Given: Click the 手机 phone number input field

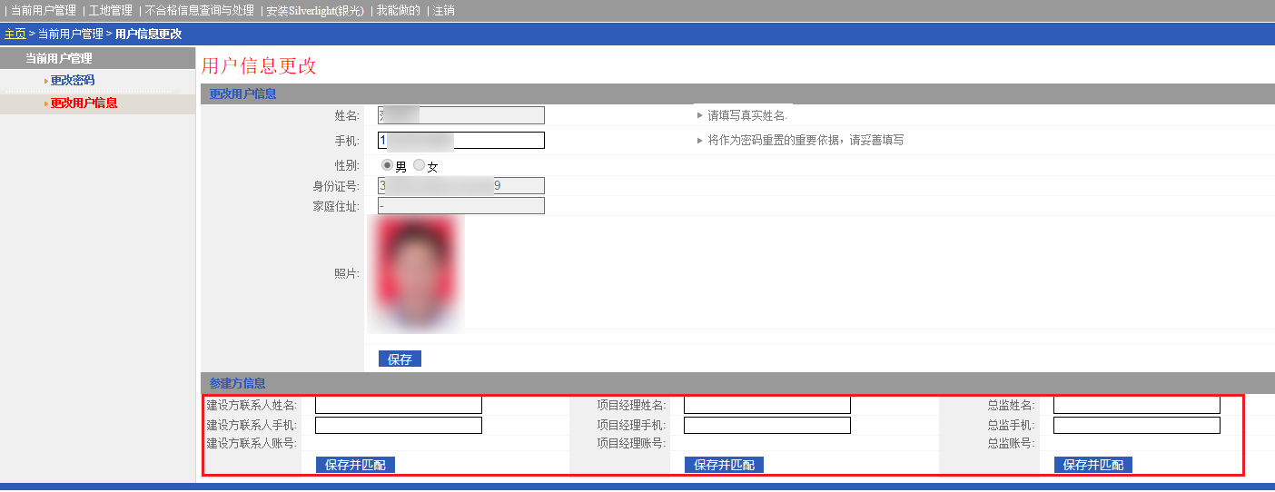Looking at the screenshot, I should tap(461, 141).
